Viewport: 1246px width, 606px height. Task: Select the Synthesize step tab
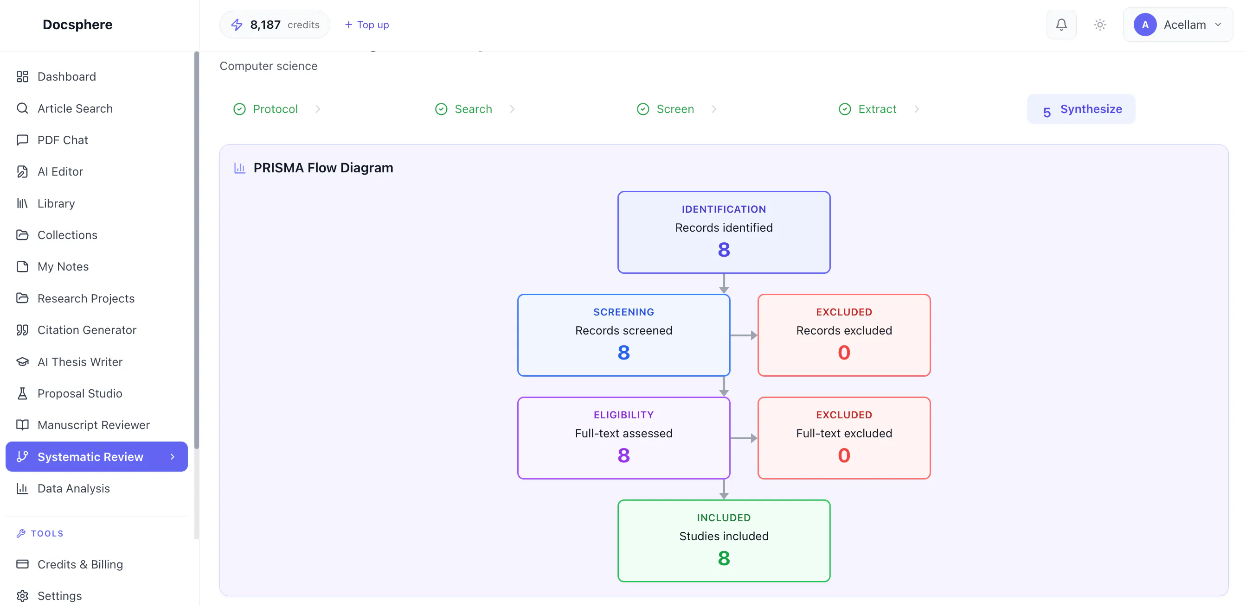coord(1081,109)
